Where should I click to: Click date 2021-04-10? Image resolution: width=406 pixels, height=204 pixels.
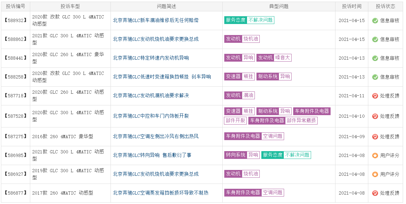tap(352, 116)
